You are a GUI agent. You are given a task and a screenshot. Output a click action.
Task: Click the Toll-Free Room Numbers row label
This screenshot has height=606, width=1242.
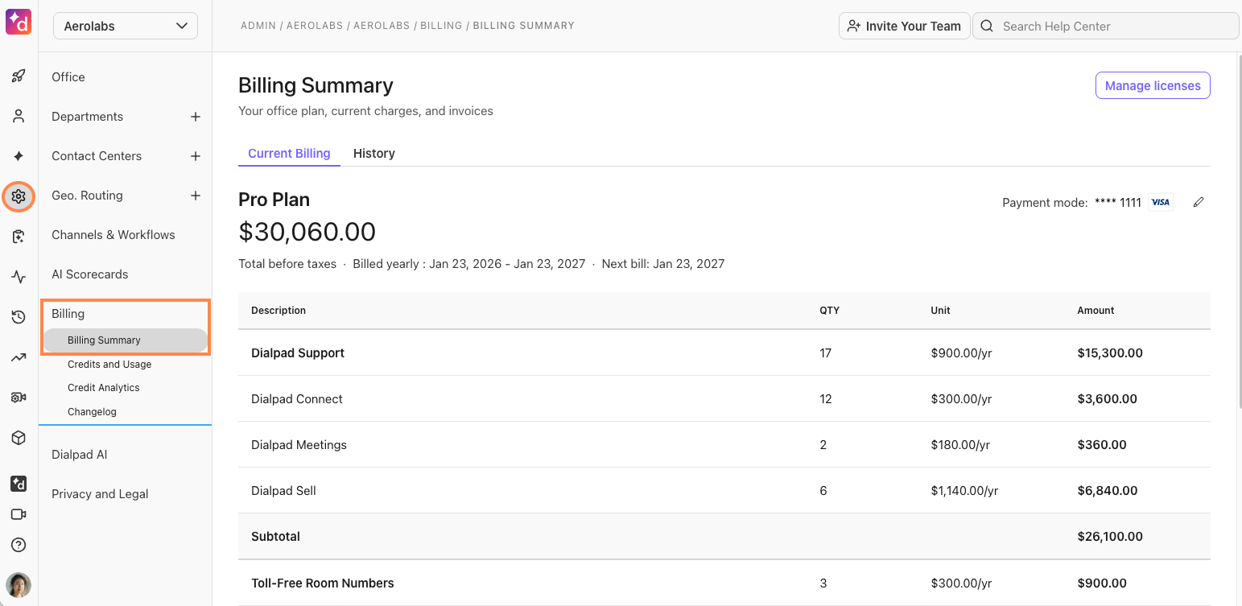tap(323, 583)
